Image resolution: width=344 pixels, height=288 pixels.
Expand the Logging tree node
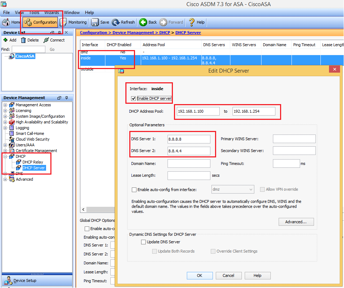click(5, 128)
